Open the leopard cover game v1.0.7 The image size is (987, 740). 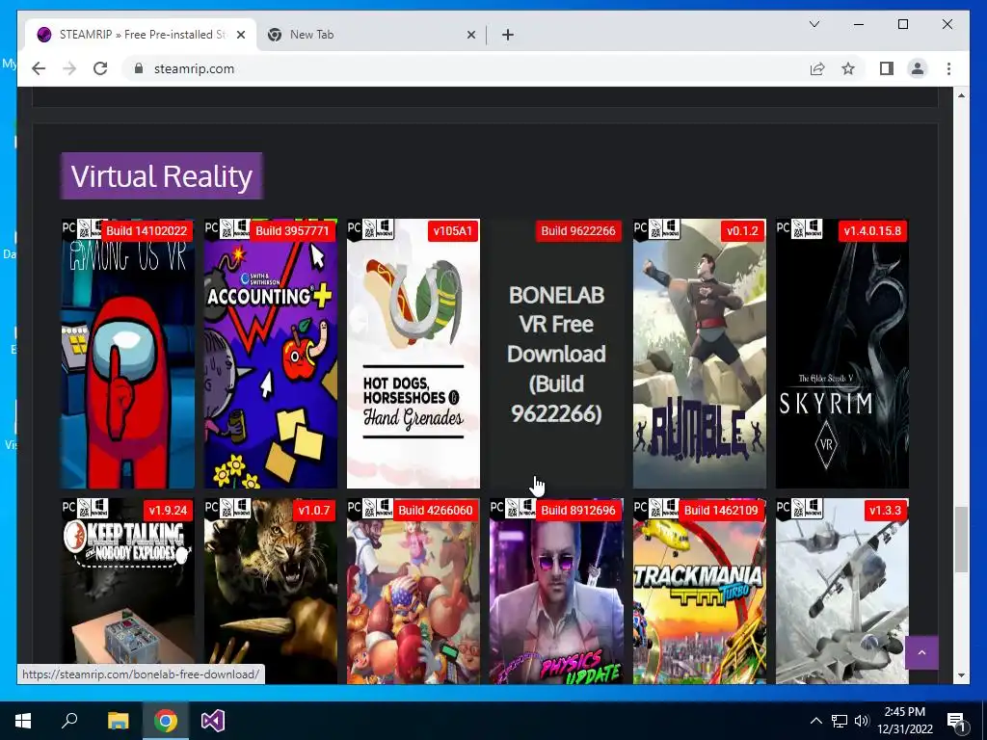271,591
